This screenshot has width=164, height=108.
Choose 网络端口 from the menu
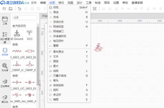coord(69,31)
